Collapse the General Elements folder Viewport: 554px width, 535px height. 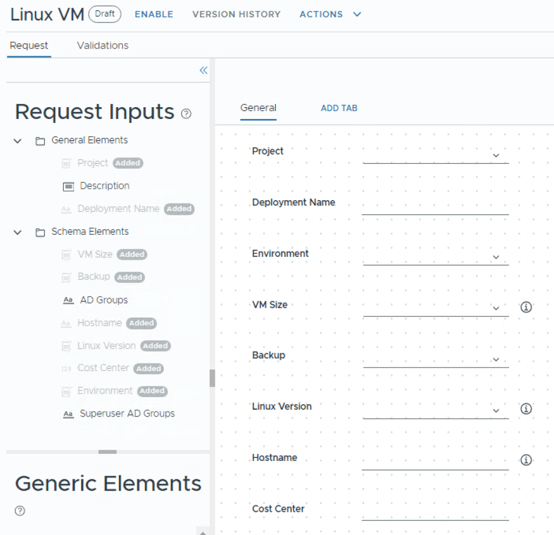coord(18,141)
